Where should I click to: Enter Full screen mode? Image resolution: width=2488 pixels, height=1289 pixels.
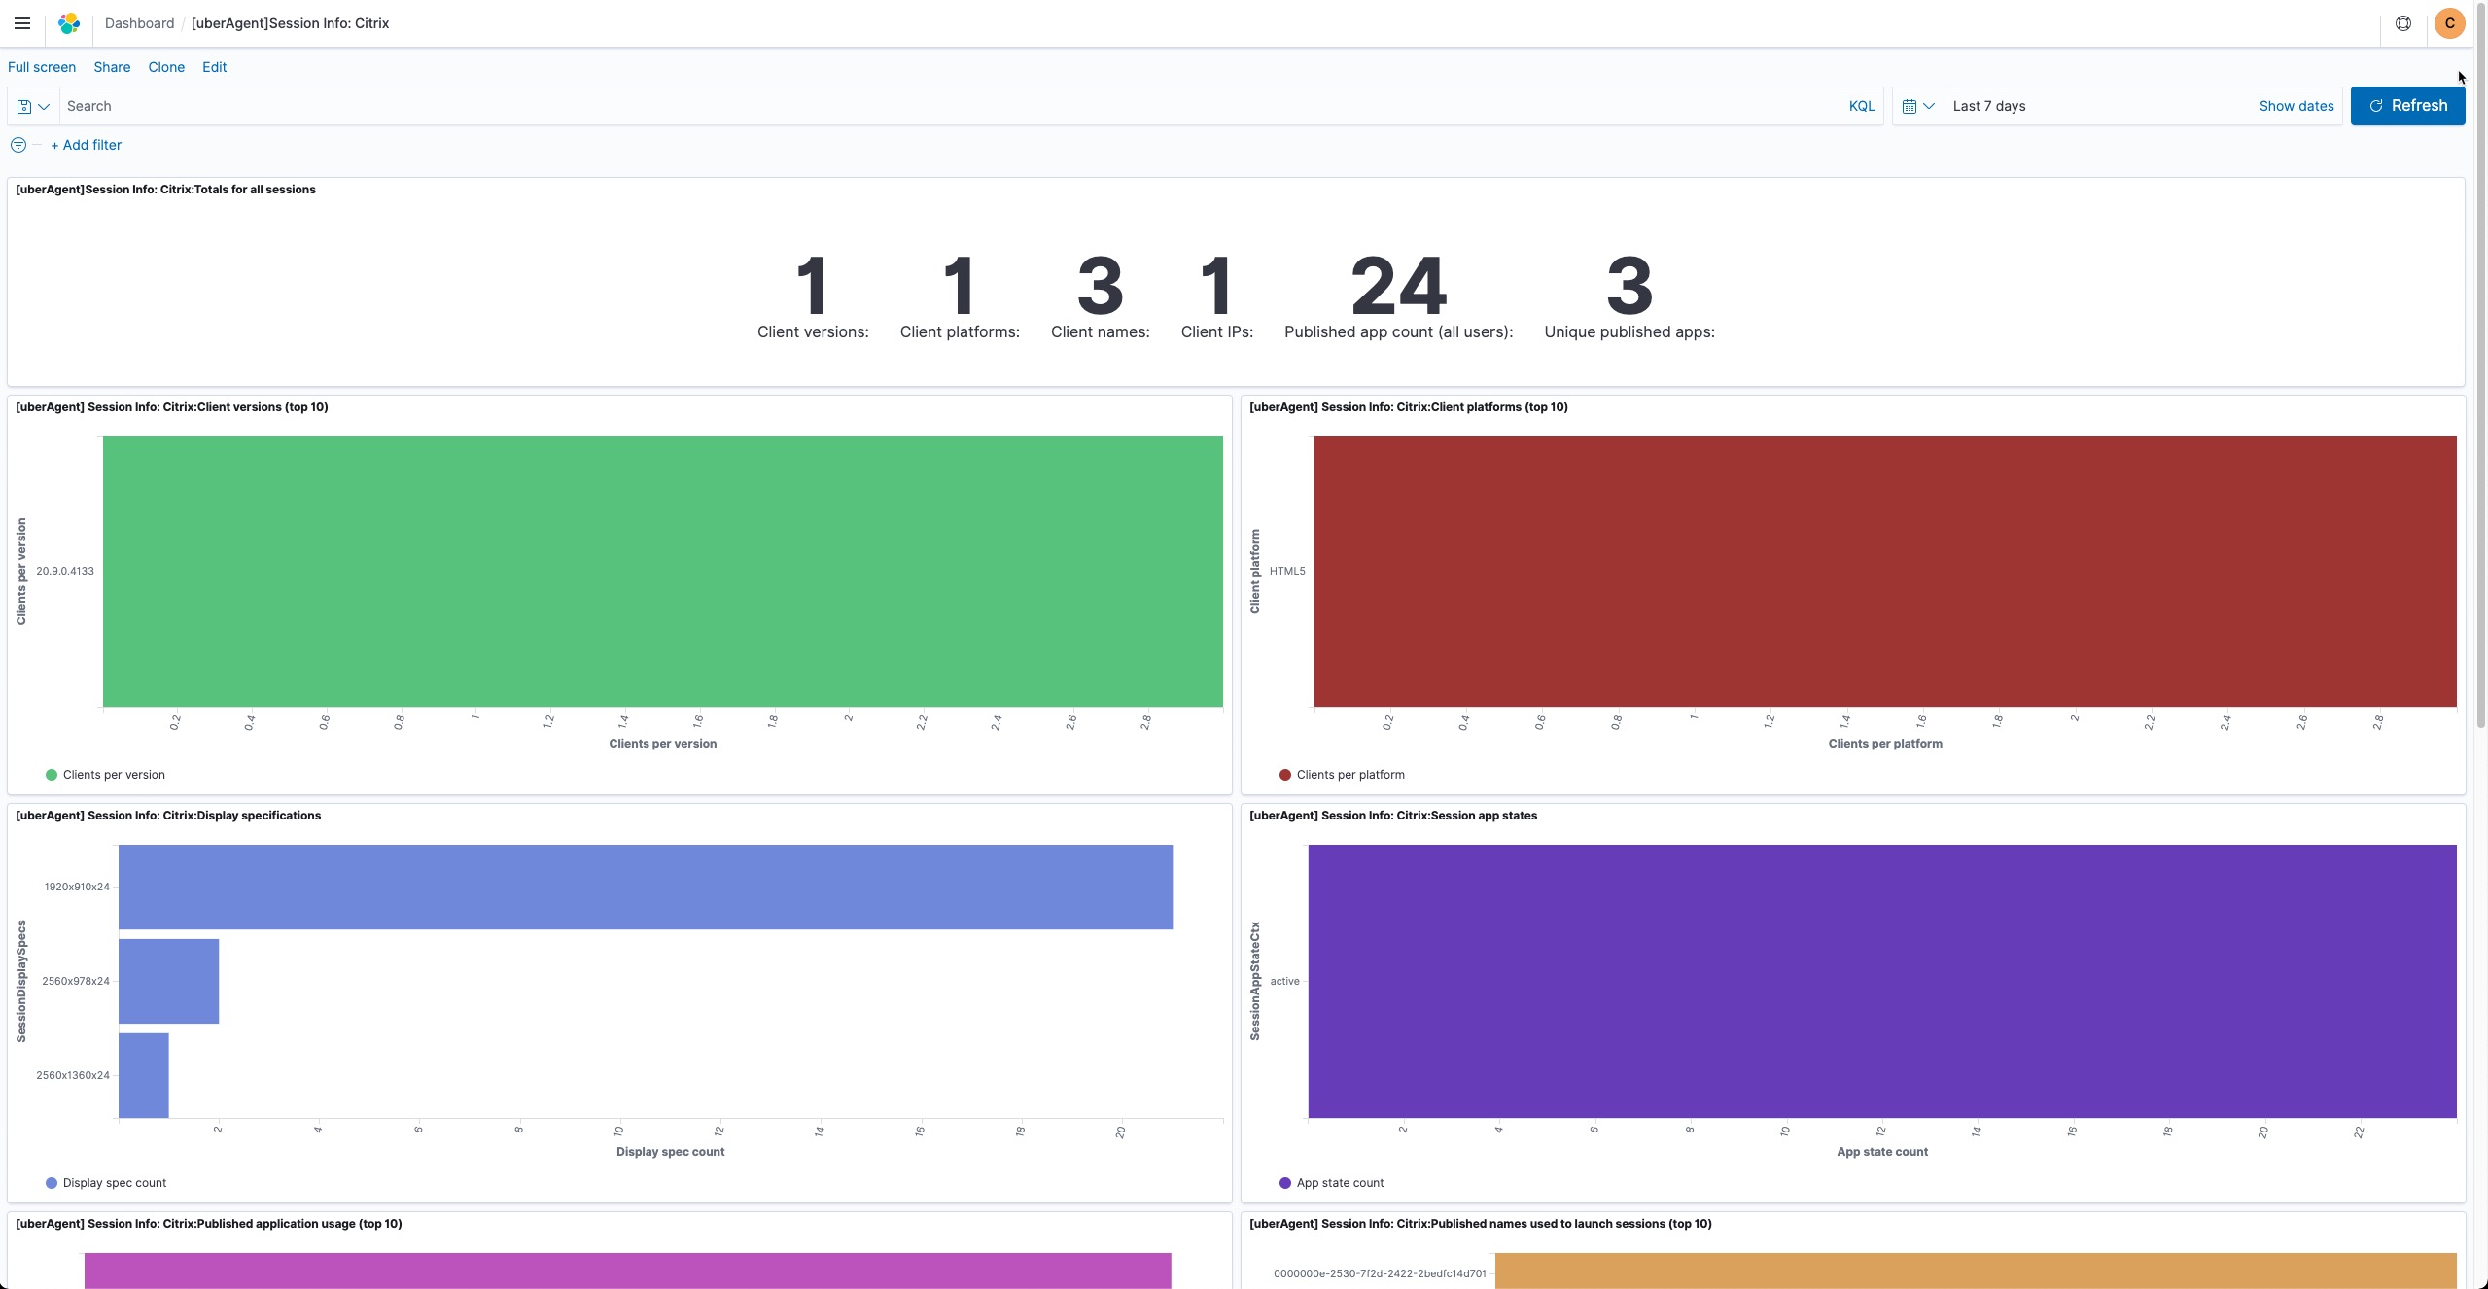click(x=42, y=67)
